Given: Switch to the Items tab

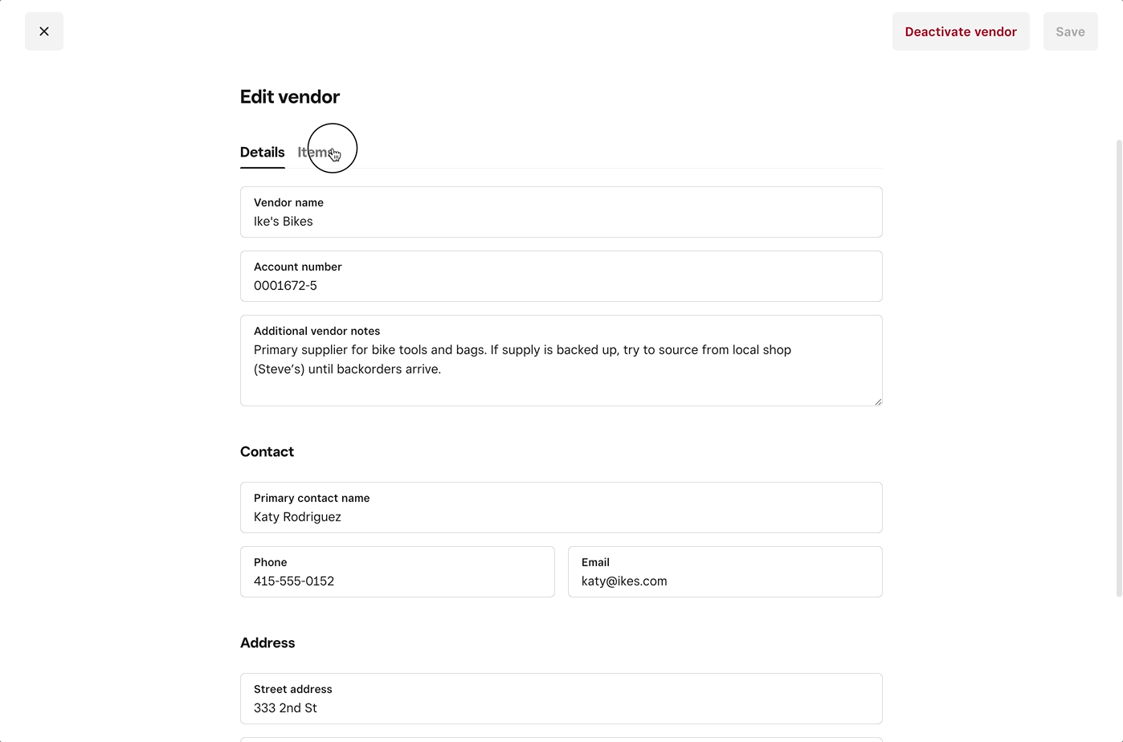Looking at the screenshot, I should coord(316,152).
